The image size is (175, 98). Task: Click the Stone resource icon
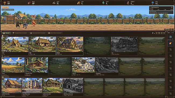(54, 3)
